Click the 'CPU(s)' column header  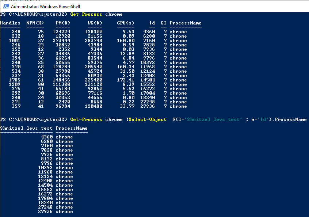point(126,23)
